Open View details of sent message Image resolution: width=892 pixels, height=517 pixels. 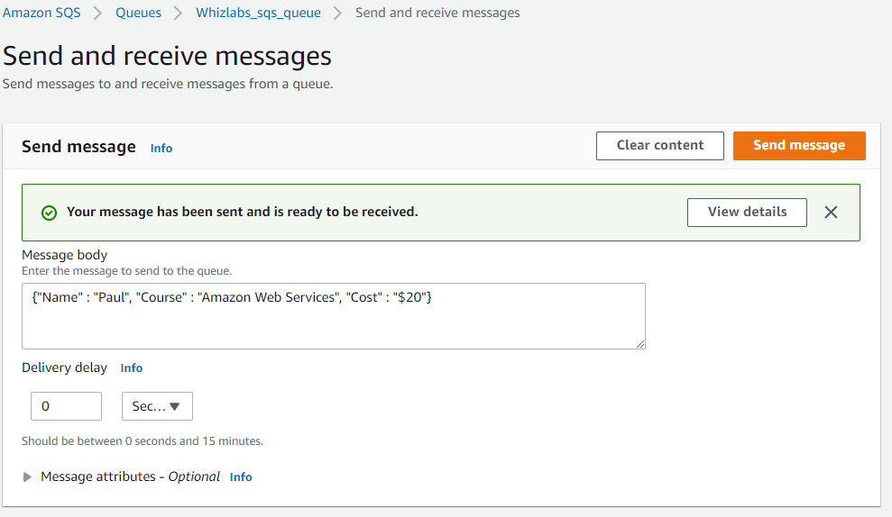(747, 213)
